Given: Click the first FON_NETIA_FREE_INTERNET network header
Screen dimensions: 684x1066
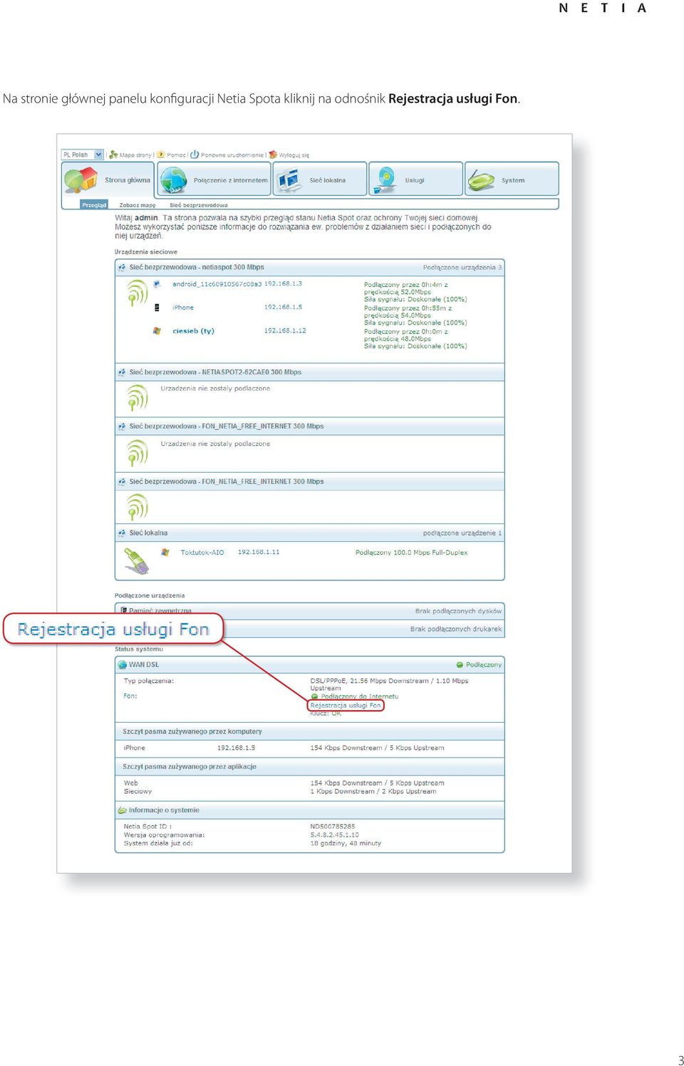Looking at the screenshot, I should coord(310,426).
